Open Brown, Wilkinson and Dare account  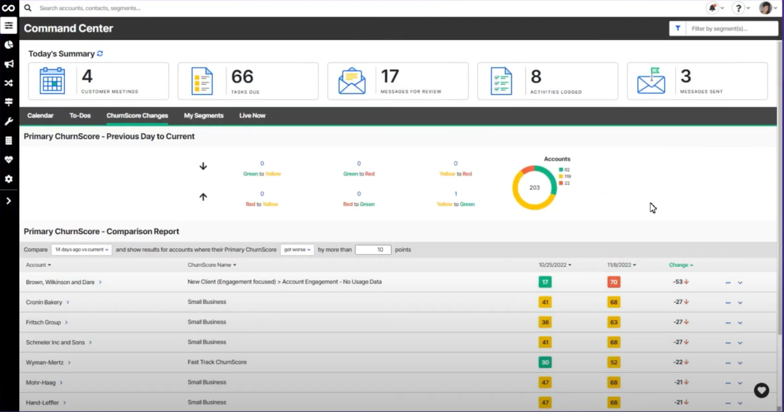pos(60,282)
